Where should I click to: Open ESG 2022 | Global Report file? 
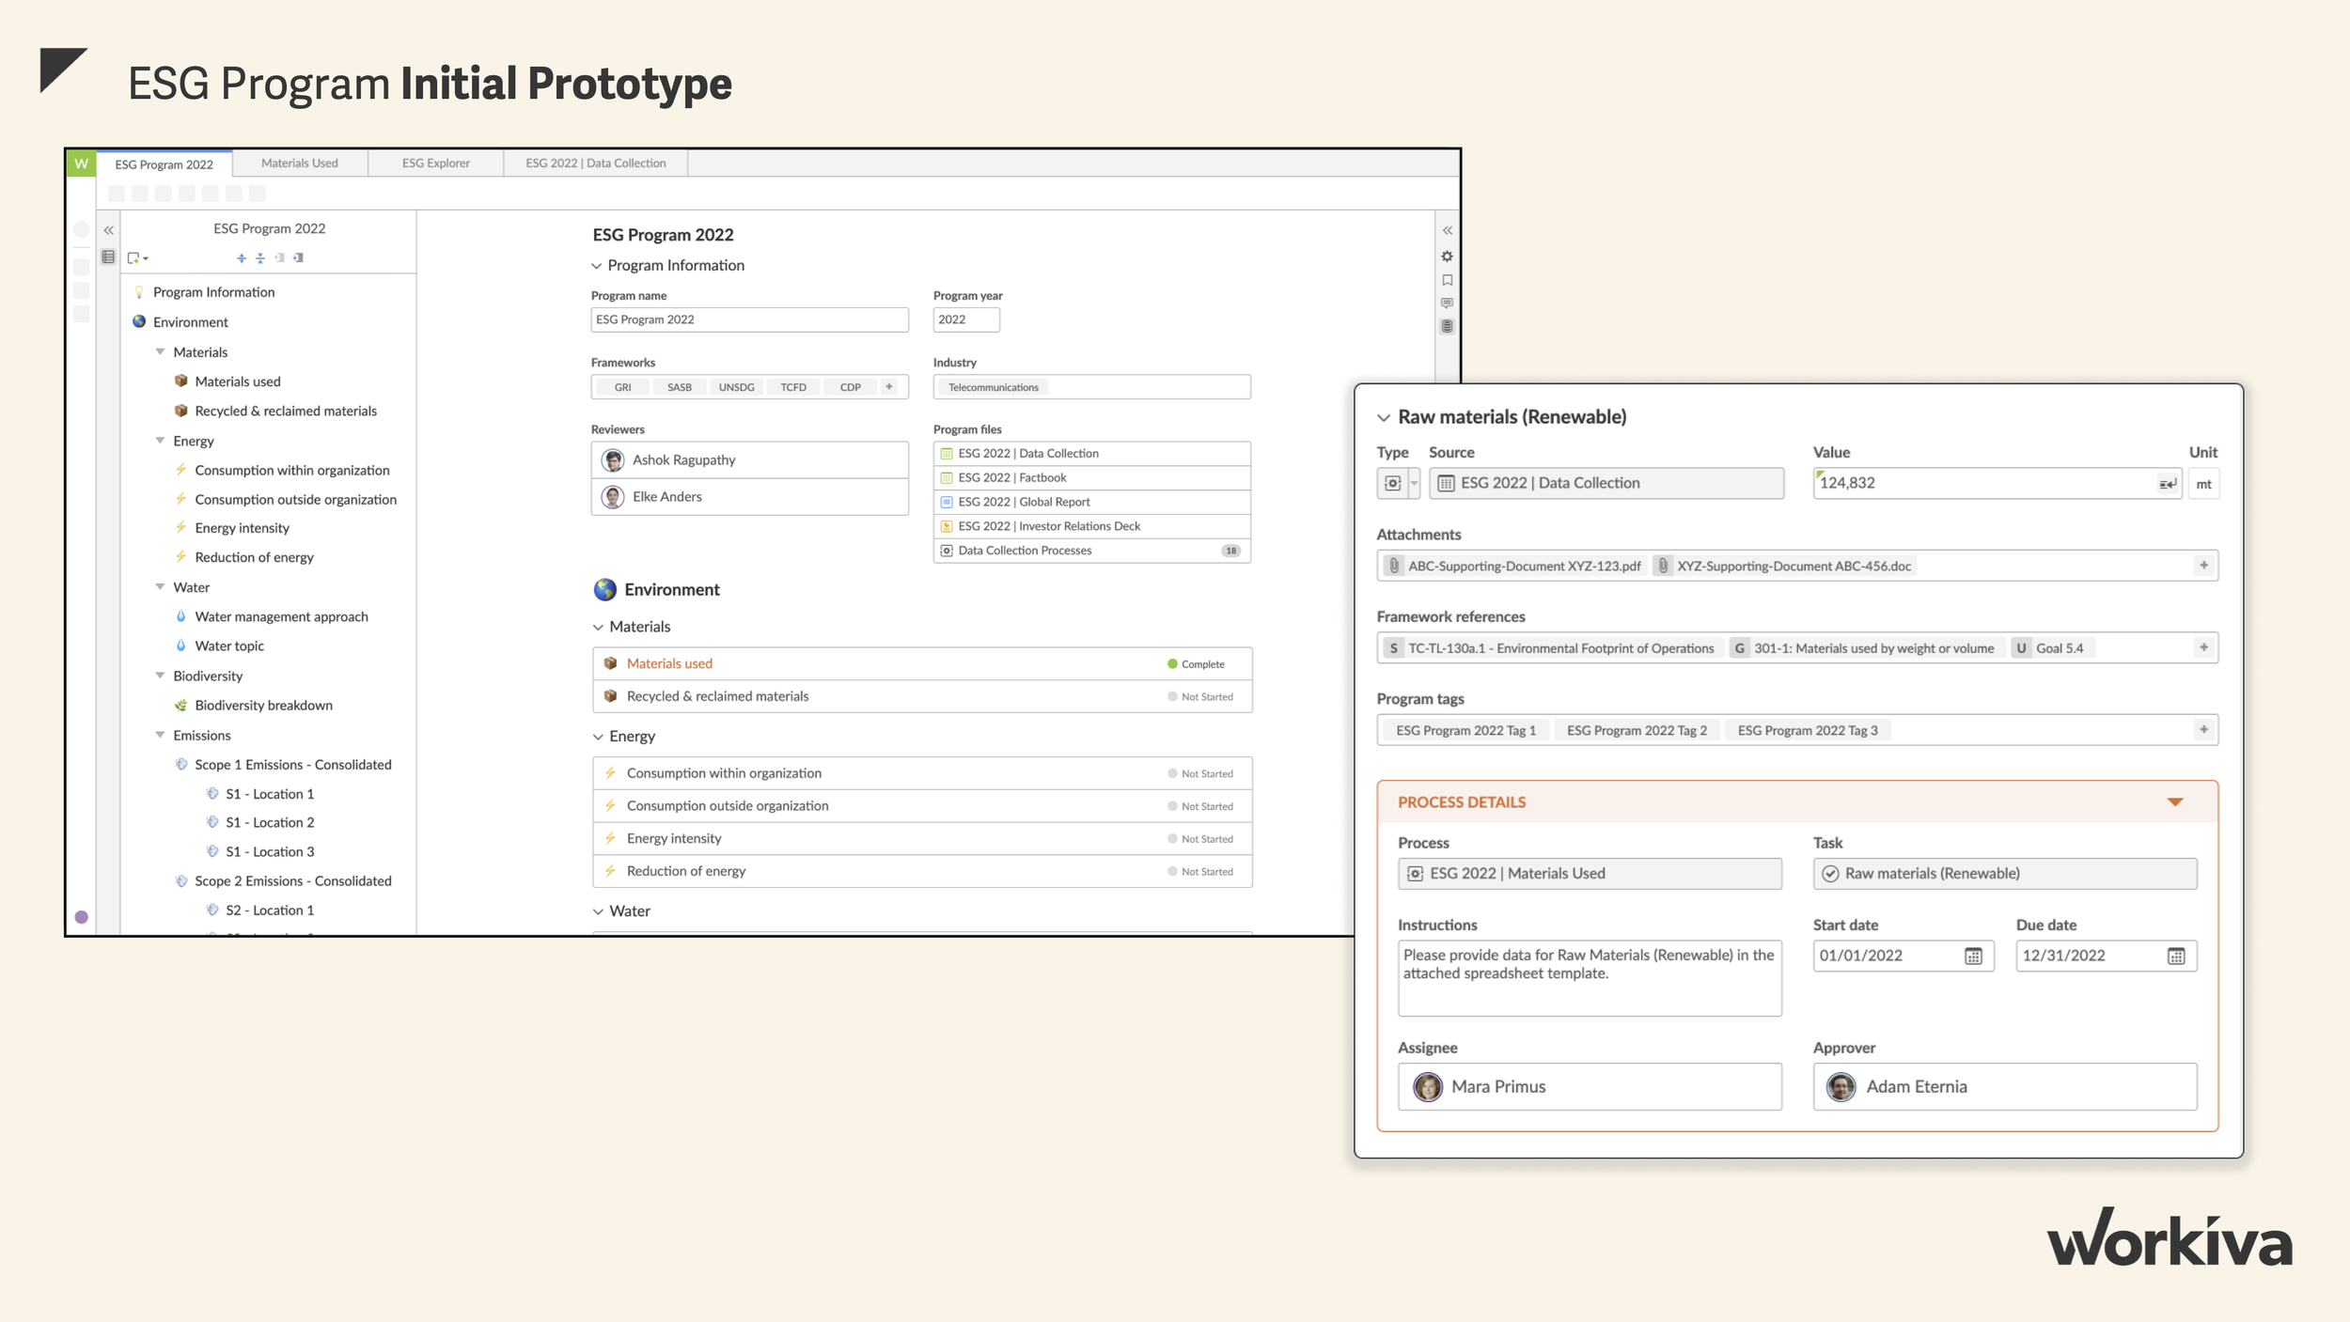[x=1091, y=502]
